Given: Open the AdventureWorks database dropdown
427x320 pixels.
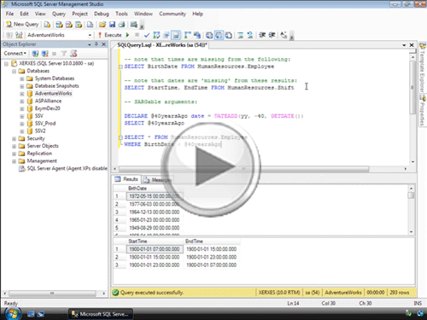Looking at the screenshot, I should tap(90, 35).
